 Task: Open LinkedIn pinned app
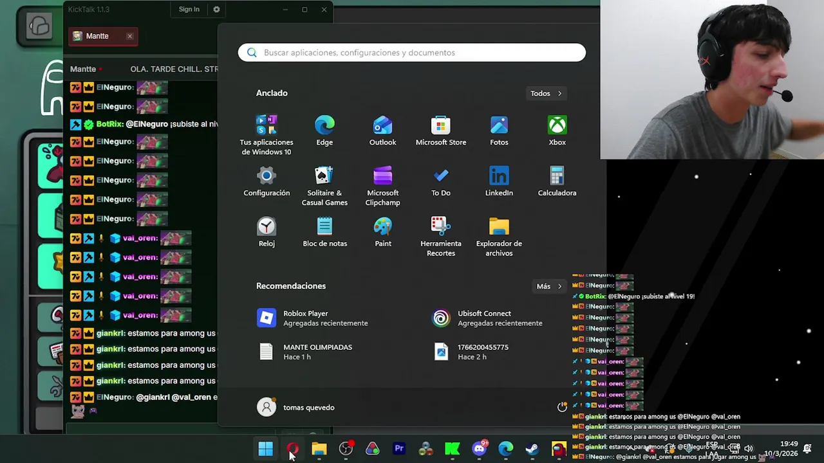499,181
